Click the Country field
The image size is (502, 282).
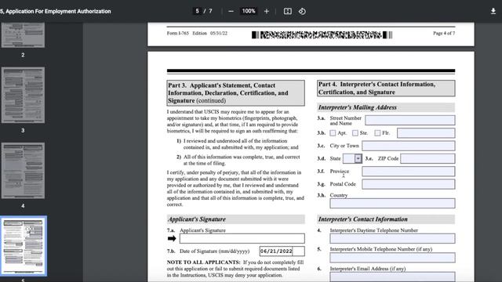[x=392, y=204]
